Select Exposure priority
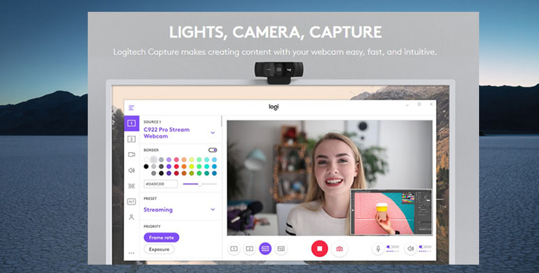 [159, 249]
